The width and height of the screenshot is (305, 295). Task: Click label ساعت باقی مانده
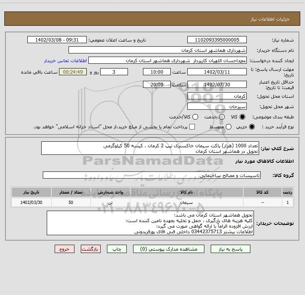pos(39,72)
